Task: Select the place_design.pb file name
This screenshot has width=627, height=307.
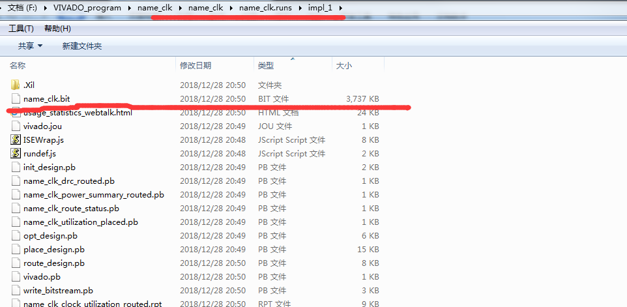Action: click(54, 250)
